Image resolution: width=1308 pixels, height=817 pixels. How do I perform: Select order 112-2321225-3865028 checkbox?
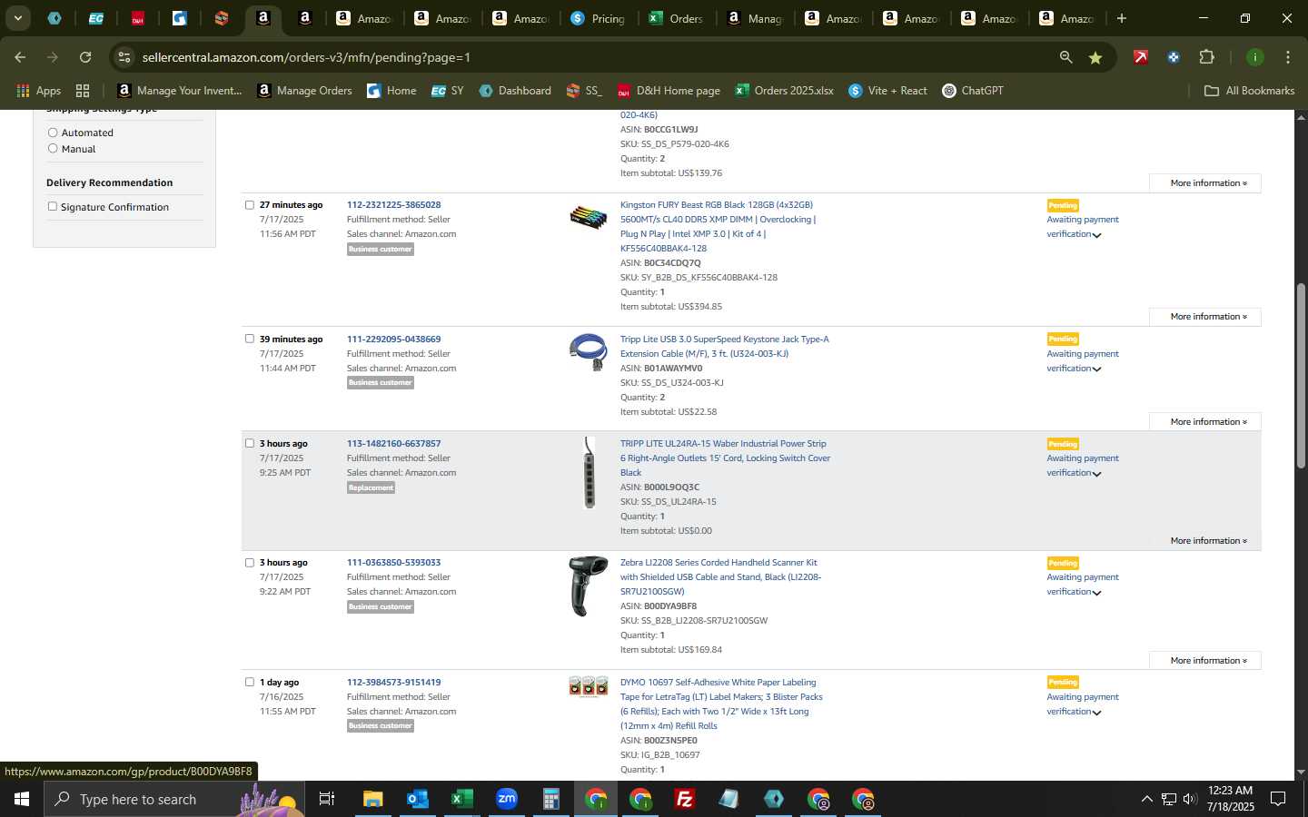pos(250,205)
